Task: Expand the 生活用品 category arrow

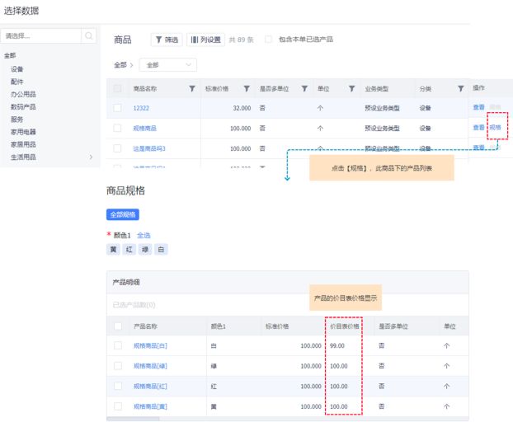Action: (x=91, y=157)
